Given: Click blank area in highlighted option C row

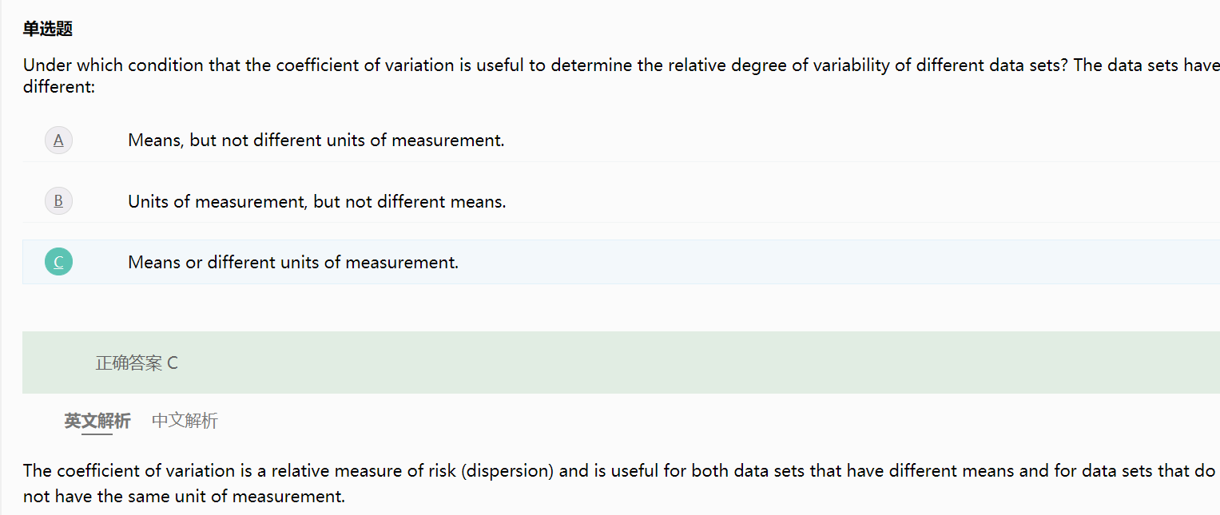Looking at the screenshot, I should (x=799, y=262).
